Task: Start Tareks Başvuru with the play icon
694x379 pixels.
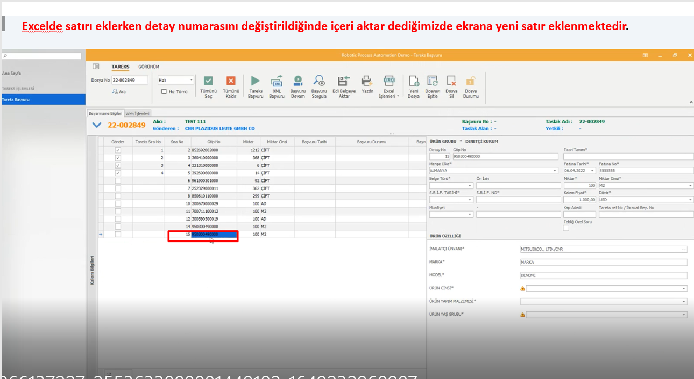Action: [x=256, y=81]
